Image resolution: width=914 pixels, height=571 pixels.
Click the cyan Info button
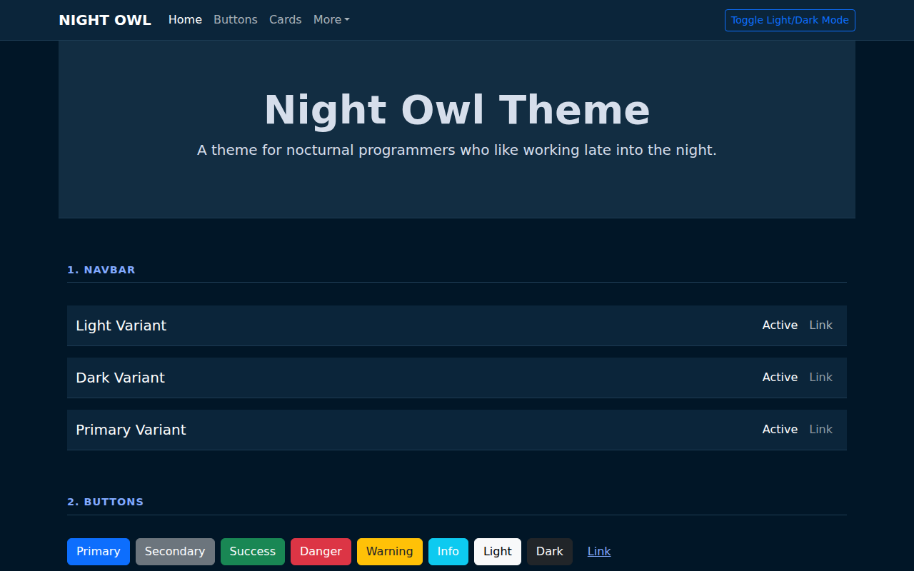(x=448, y=552)
